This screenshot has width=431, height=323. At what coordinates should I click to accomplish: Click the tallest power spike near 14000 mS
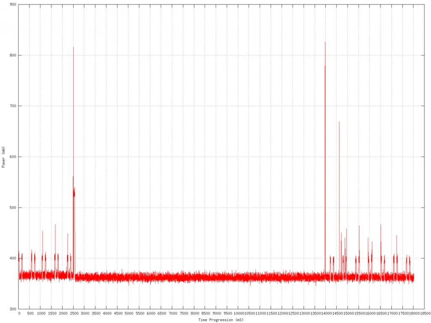(x=325, y=43)
